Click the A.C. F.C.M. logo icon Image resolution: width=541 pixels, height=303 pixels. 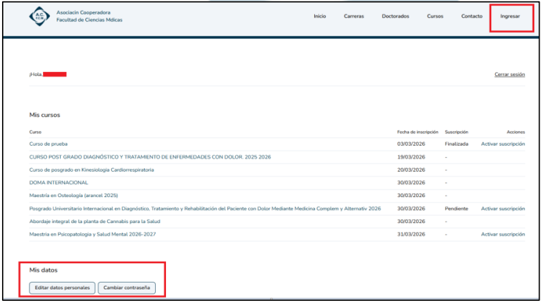40,16
